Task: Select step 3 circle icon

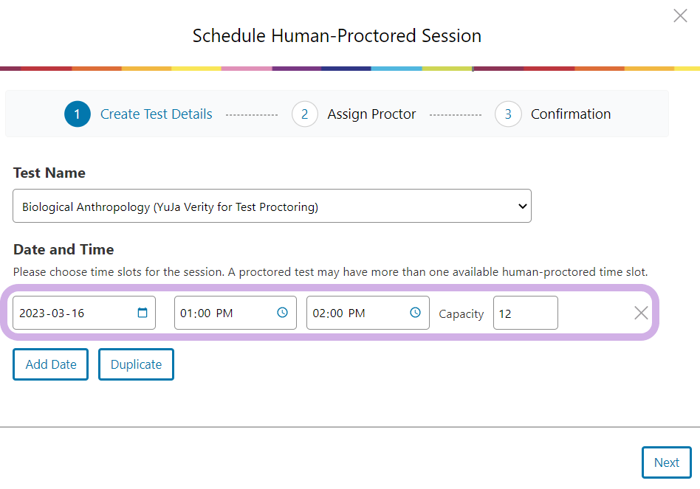Action: [x=508, y=114]
